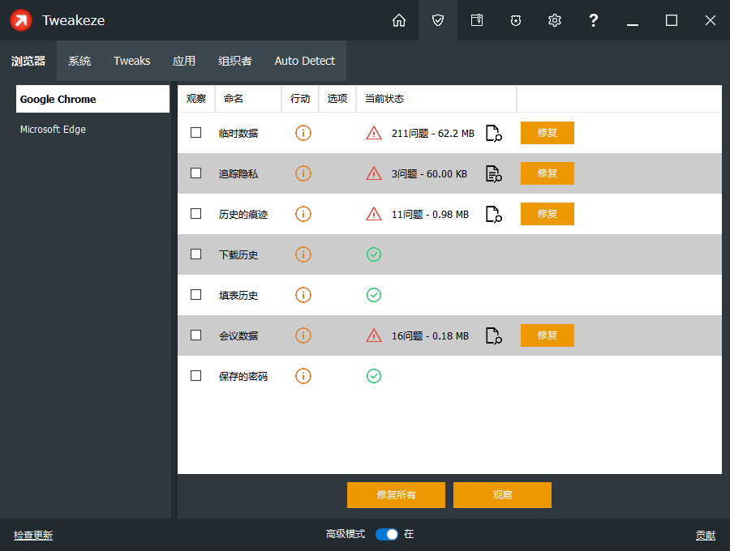
Task: Toggle 高级模式 advanced mode switch
Action: [x=387, y=534]
